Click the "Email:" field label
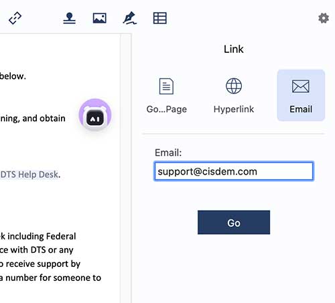The image size is (335, 303). click(168, 153)
